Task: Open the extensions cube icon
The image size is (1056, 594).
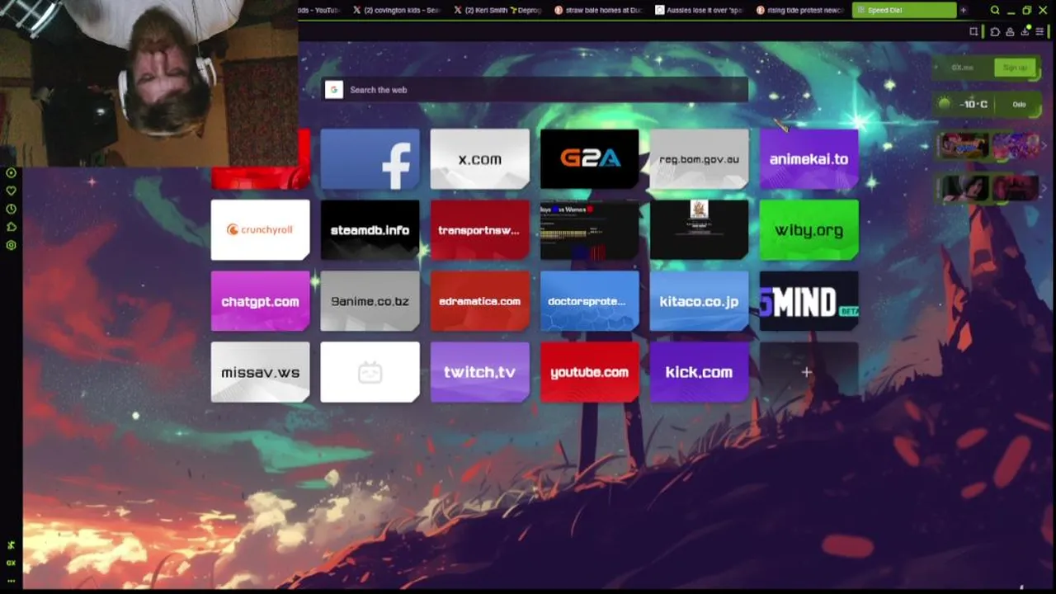Action: pyautogui.click(x=995, y=31)
